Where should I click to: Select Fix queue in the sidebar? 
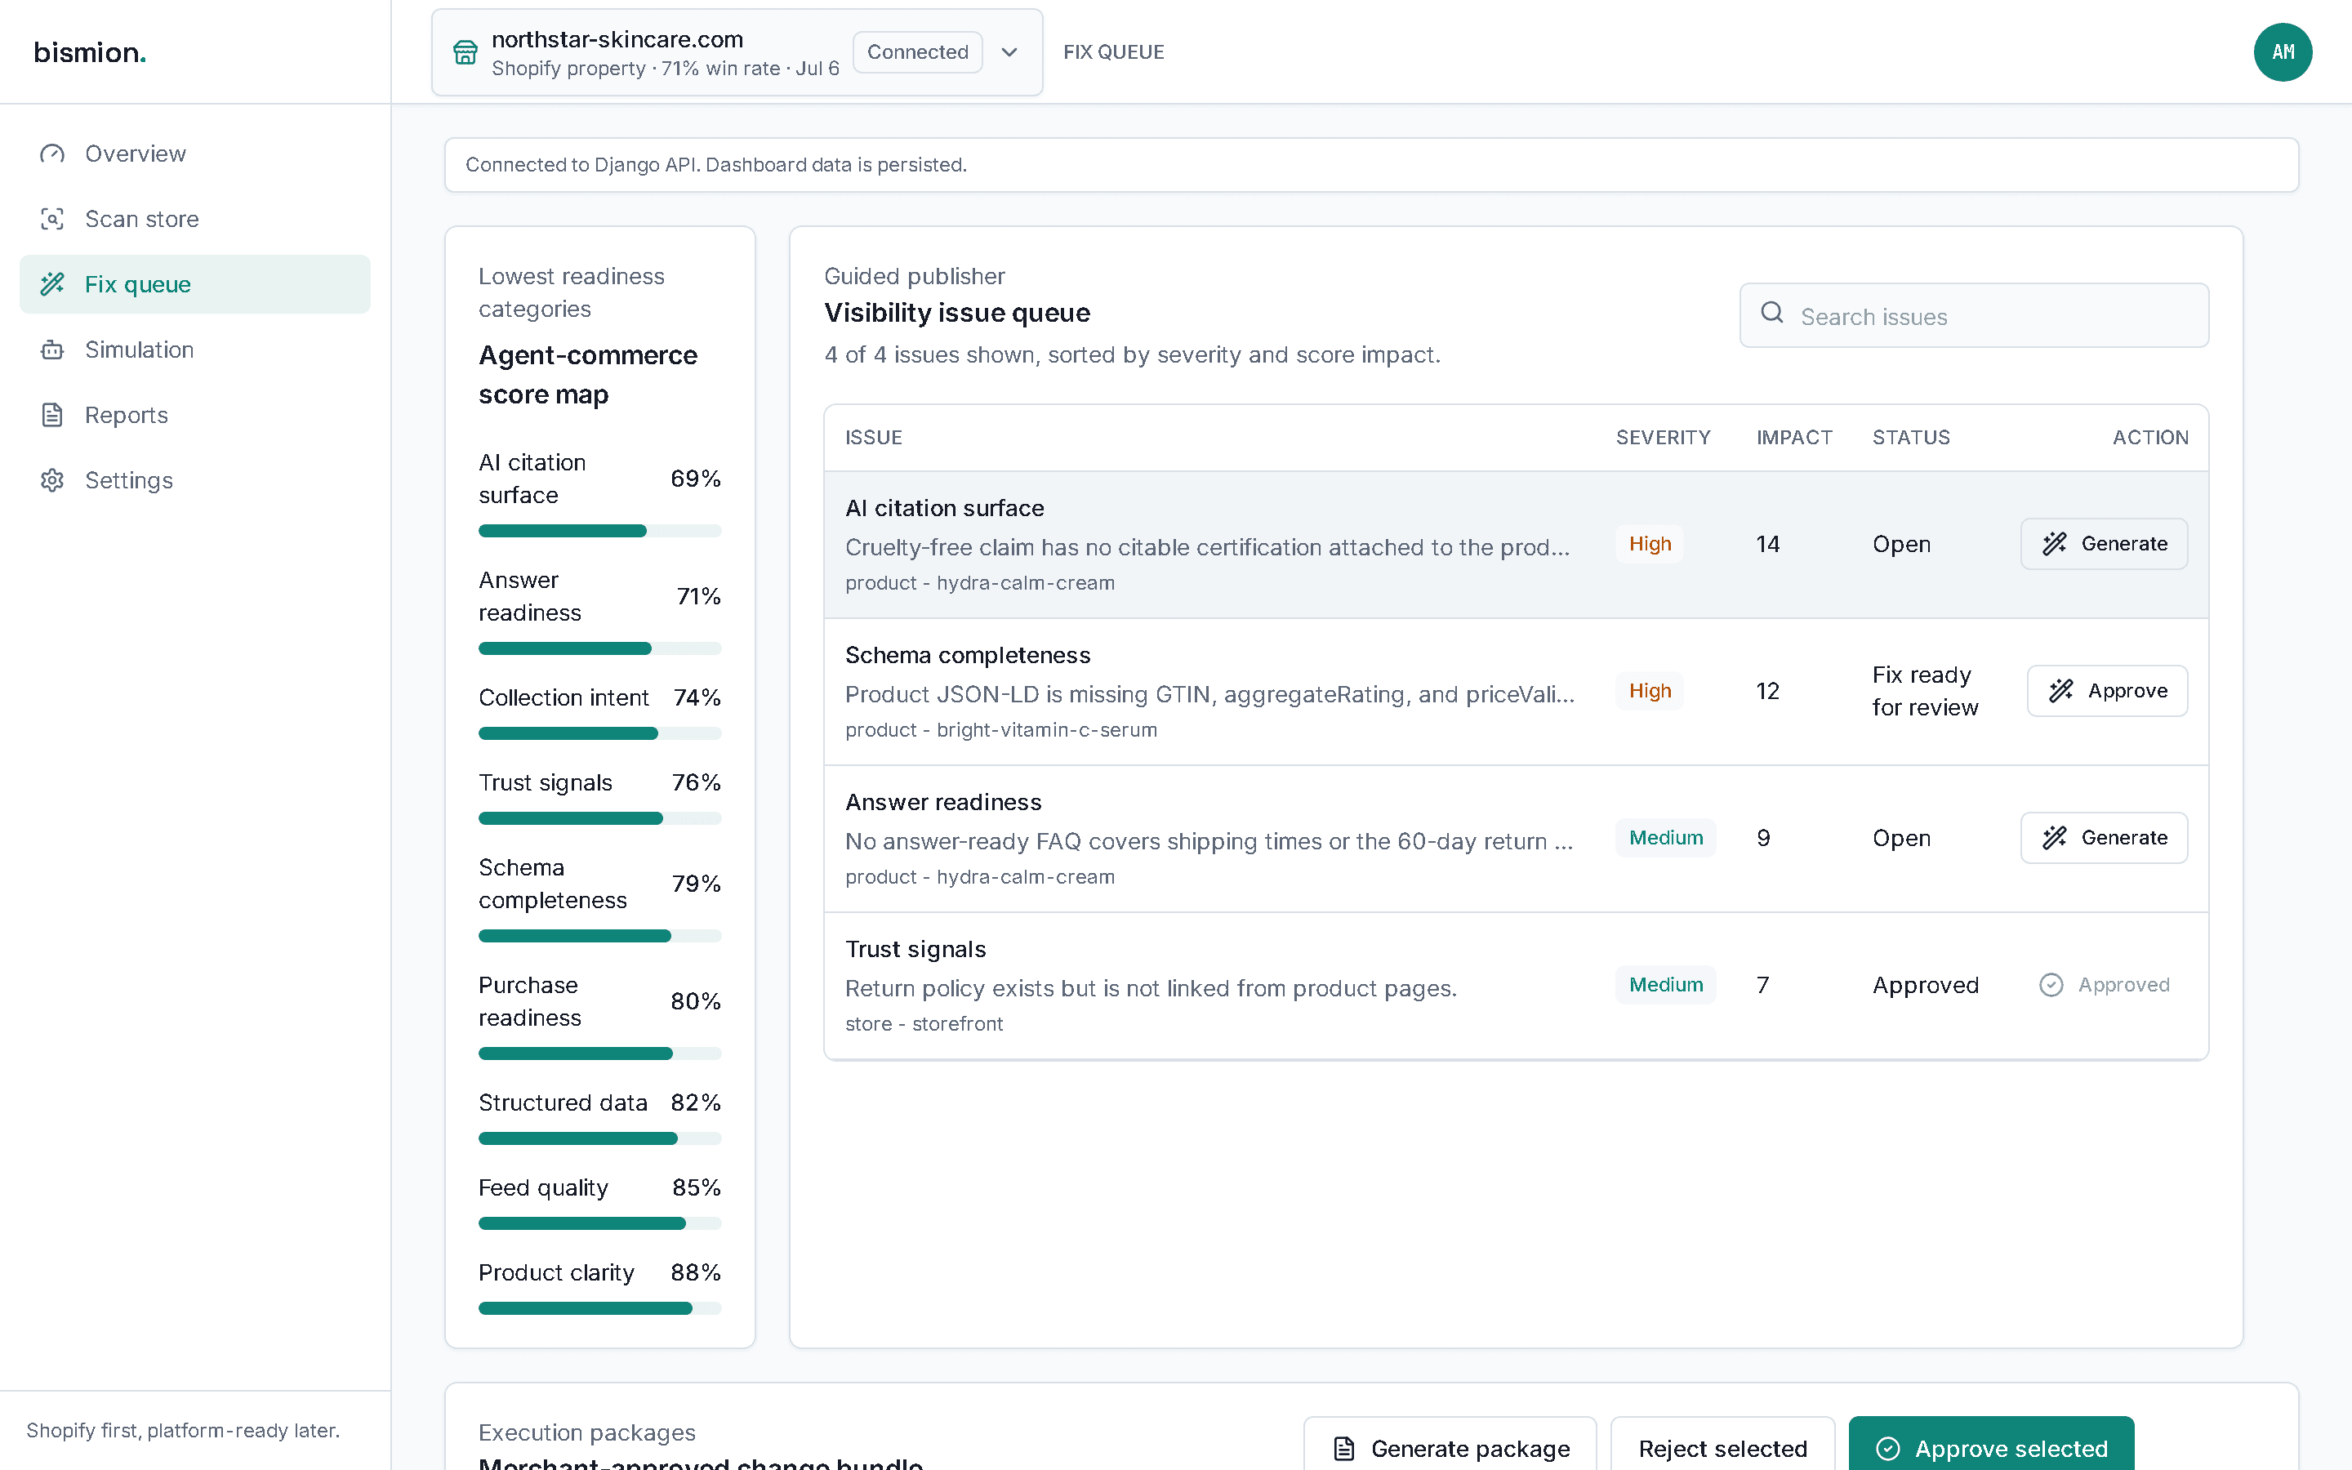pos(194,284)
